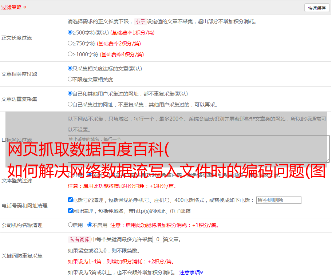
Task: Click the 快速保存 button
Action: point(317,8)
